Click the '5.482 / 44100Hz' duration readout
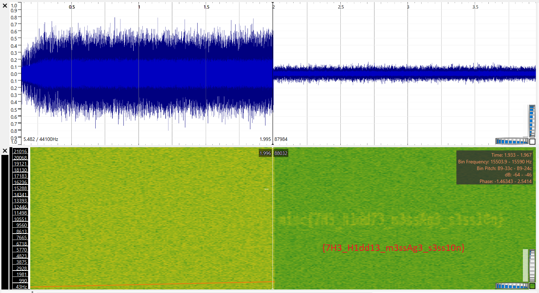The image size is (539, 293). tap(41, 139)
